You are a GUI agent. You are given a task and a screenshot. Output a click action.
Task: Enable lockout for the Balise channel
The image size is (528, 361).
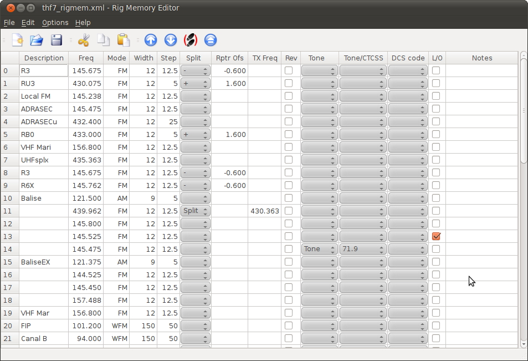435,197
